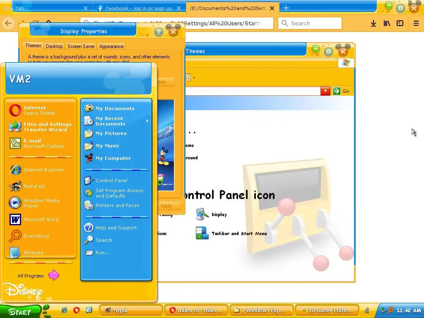Open browser downloads arrow icon
424x318 pixels.
373,23
